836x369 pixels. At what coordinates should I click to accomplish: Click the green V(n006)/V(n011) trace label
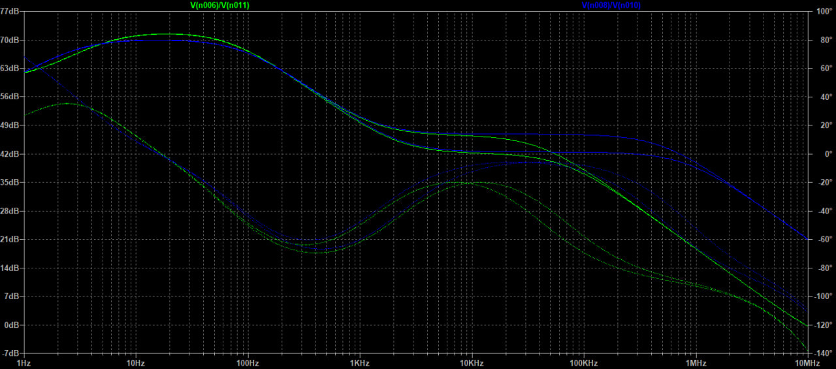pyautogui.click(x=219, y=5)
